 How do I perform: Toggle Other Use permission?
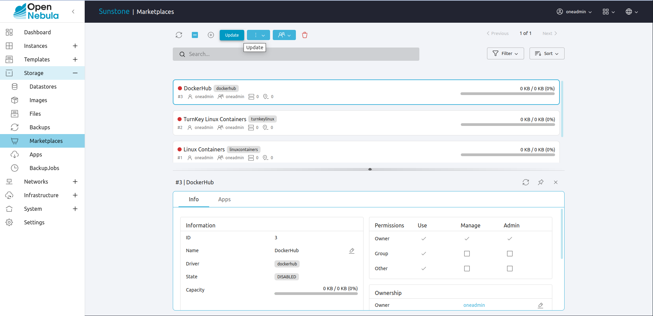[x=424, y=268]
